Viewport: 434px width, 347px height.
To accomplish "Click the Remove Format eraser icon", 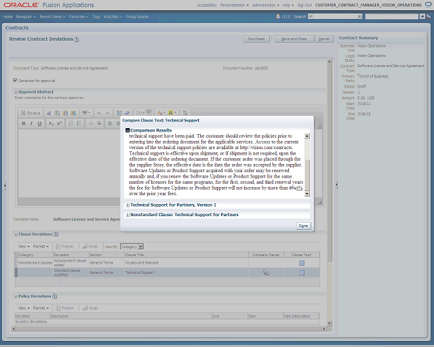I will coord(127,113).
